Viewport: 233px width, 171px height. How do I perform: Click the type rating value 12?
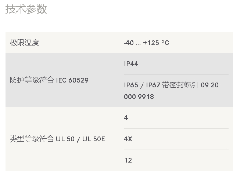point(128,160)
